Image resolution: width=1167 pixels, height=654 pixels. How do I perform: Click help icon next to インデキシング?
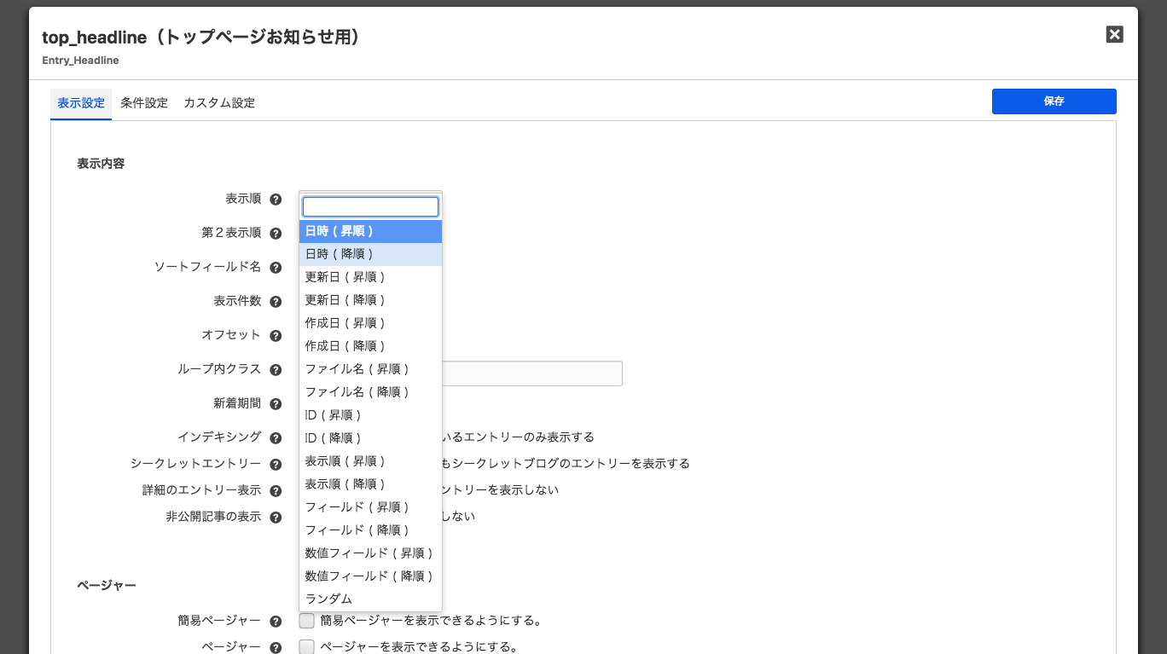(276, 438)
